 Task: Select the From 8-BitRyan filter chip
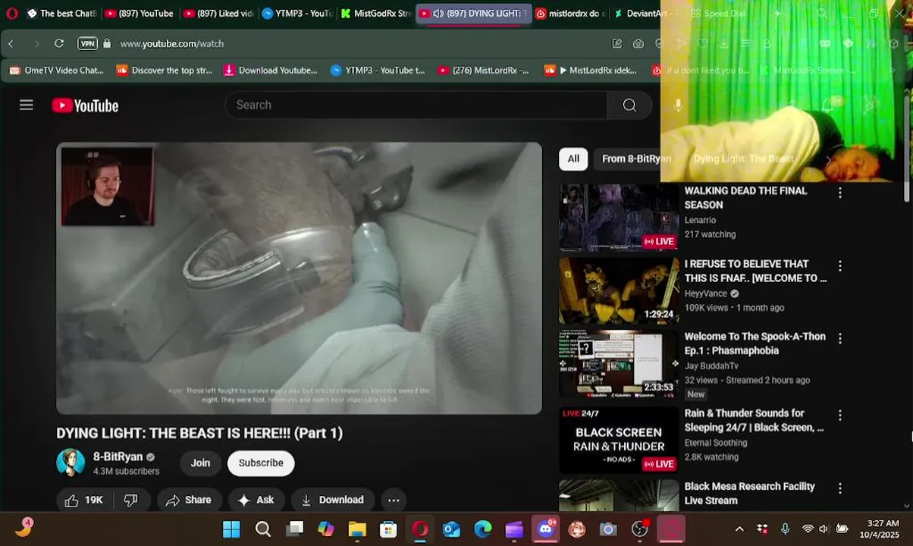coord(635,158)
